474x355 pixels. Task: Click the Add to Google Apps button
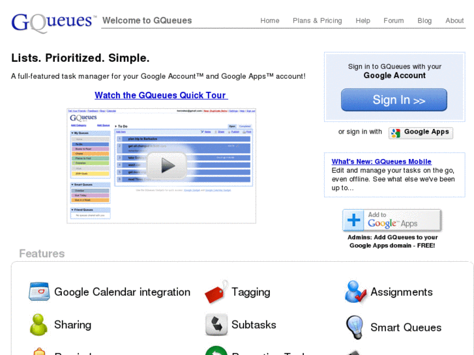[x=392, y=220]
